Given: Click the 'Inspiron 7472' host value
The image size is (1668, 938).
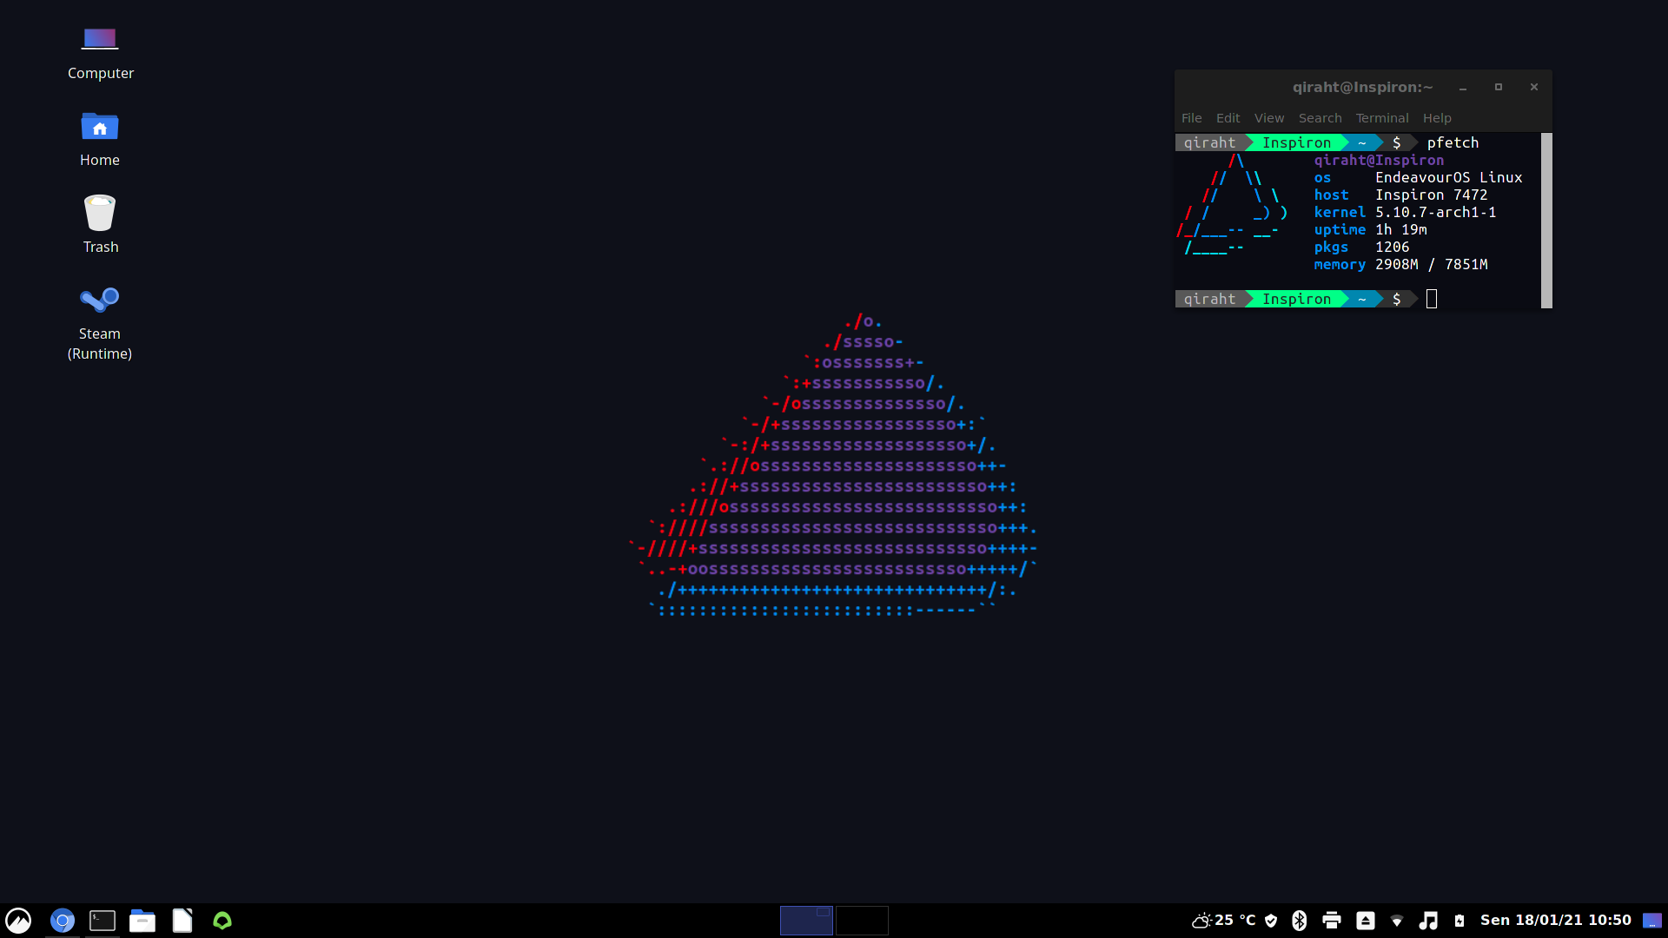Looking at the screenshot, I should coord(1432,195).
